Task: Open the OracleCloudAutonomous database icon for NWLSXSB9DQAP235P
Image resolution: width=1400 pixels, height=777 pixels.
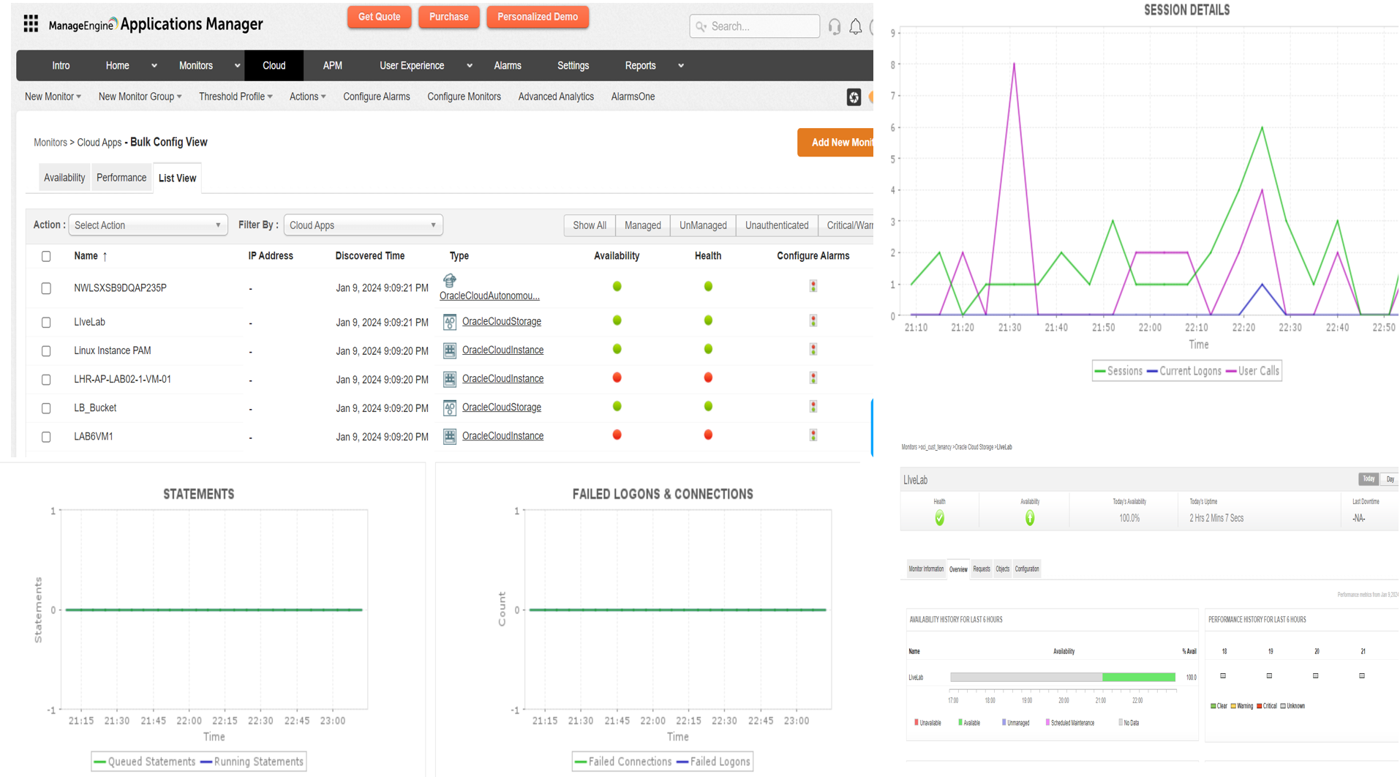Action: click(x=449, y=280)
